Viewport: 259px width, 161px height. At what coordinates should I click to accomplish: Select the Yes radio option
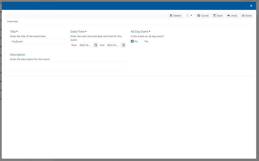point(142,41)
